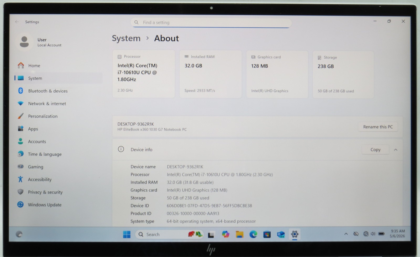
Task: Click the Device info circle icon
Action: point(121,149)
